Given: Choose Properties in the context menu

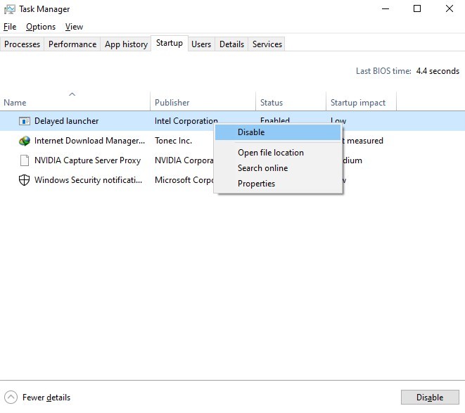Looking at the screenshot, I should click(x=278, y=184).
